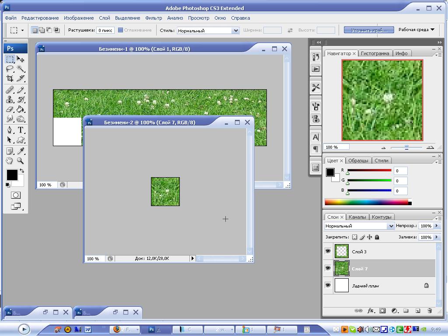
Task: Open the Фильтр menu
Action: click(x=154, y=18)
